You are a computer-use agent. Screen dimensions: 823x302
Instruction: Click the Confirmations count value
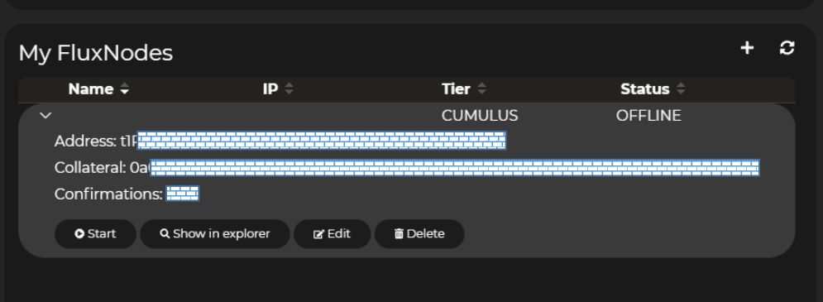[x=183, y=194]
